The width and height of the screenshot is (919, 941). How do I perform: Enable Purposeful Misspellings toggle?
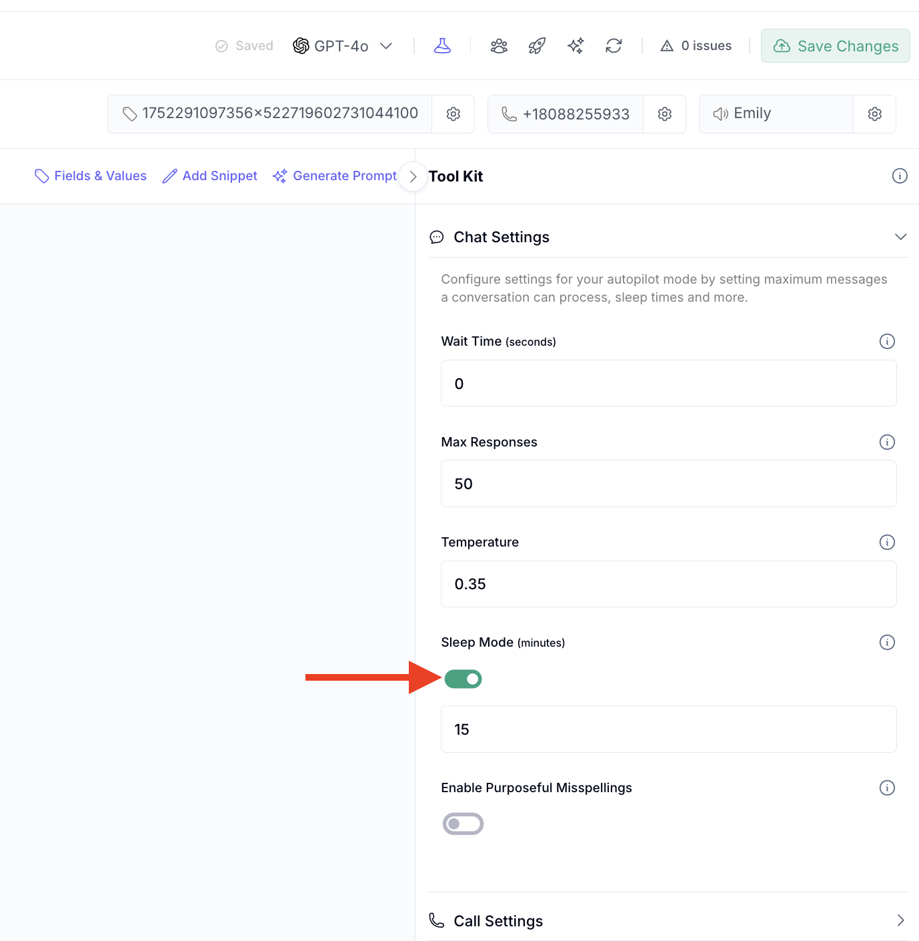(x=463, y=824)
